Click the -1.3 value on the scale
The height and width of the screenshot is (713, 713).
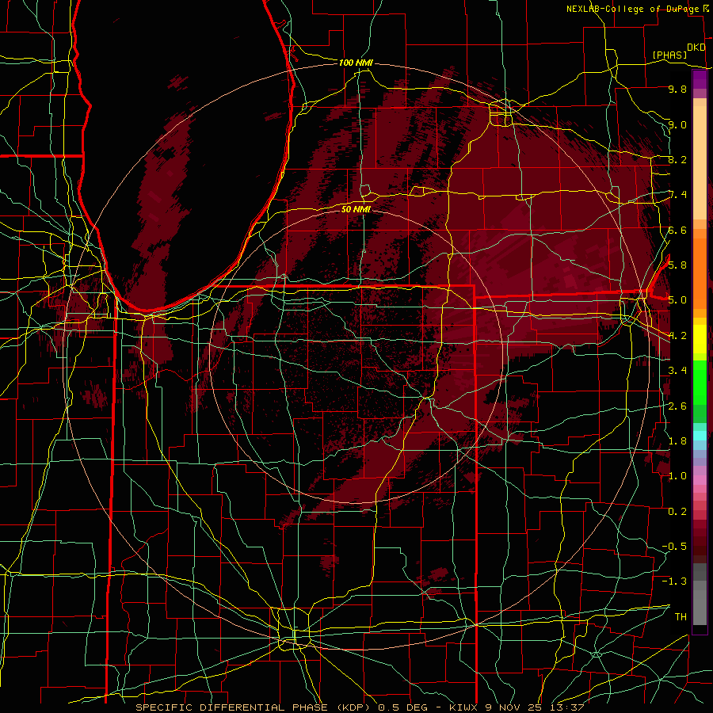pyautogui.click(x=674, y=581)
